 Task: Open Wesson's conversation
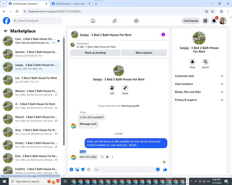click(31, 93)
